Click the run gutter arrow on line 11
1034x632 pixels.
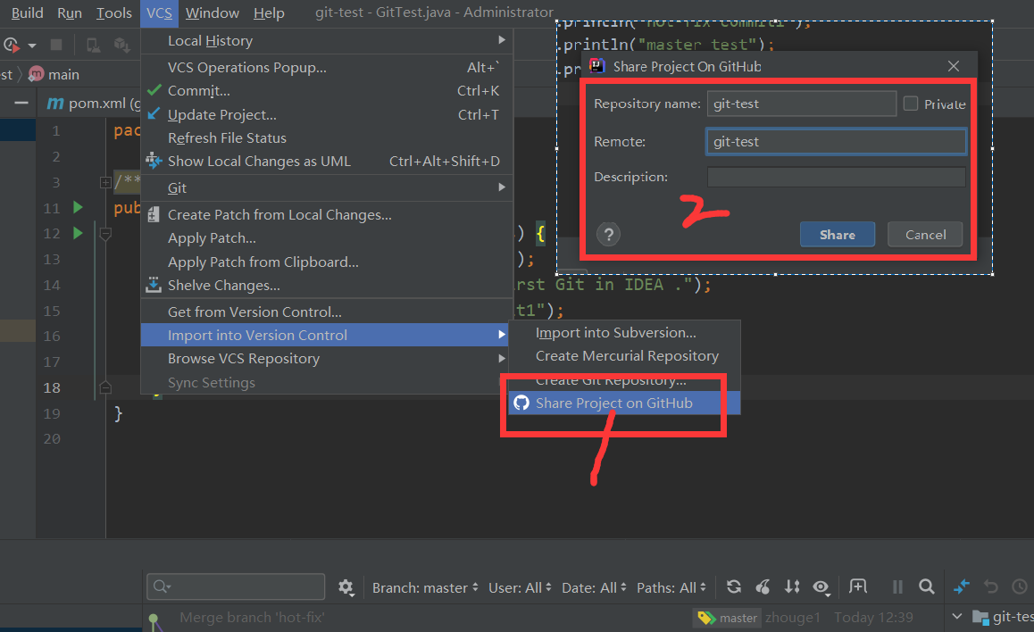coord(78,208)
